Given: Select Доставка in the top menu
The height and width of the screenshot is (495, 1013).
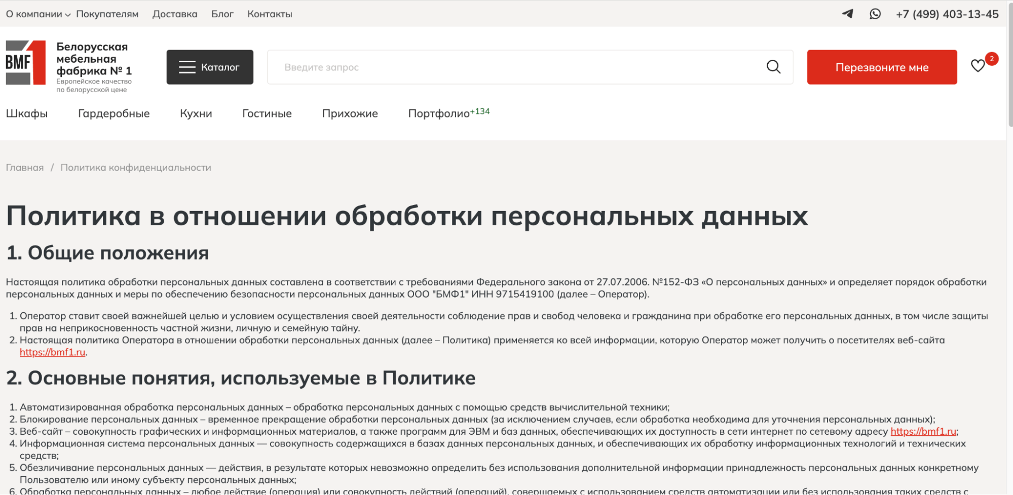Looking at the screenshot, I should pos(175,14).
